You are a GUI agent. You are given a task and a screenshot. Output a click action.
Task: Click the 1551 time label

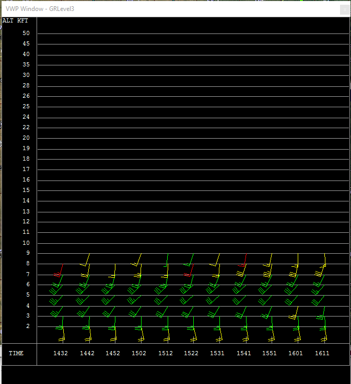click(x=270, y=354)
